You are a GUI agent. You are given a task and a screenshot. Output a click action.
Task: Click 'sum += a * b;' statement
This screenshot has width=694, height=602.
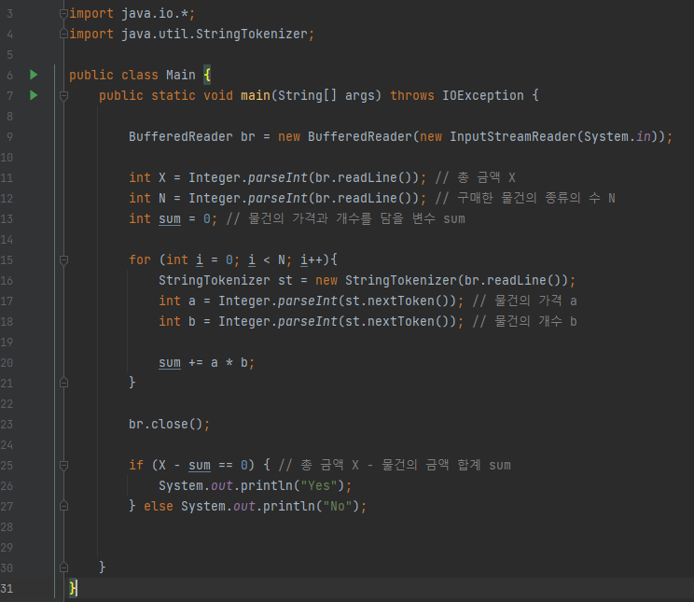pyautogui.click(x=207, y=363)
